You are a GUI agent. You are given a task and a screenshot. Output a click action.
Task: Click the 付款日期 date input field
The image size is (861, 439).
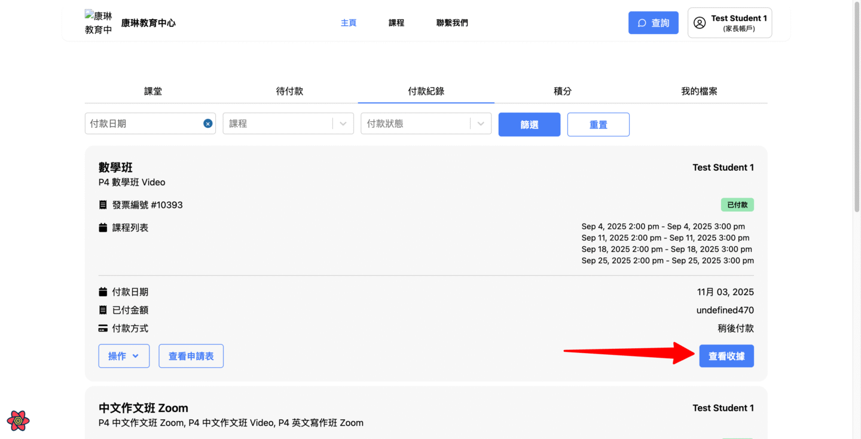(143, 124)
